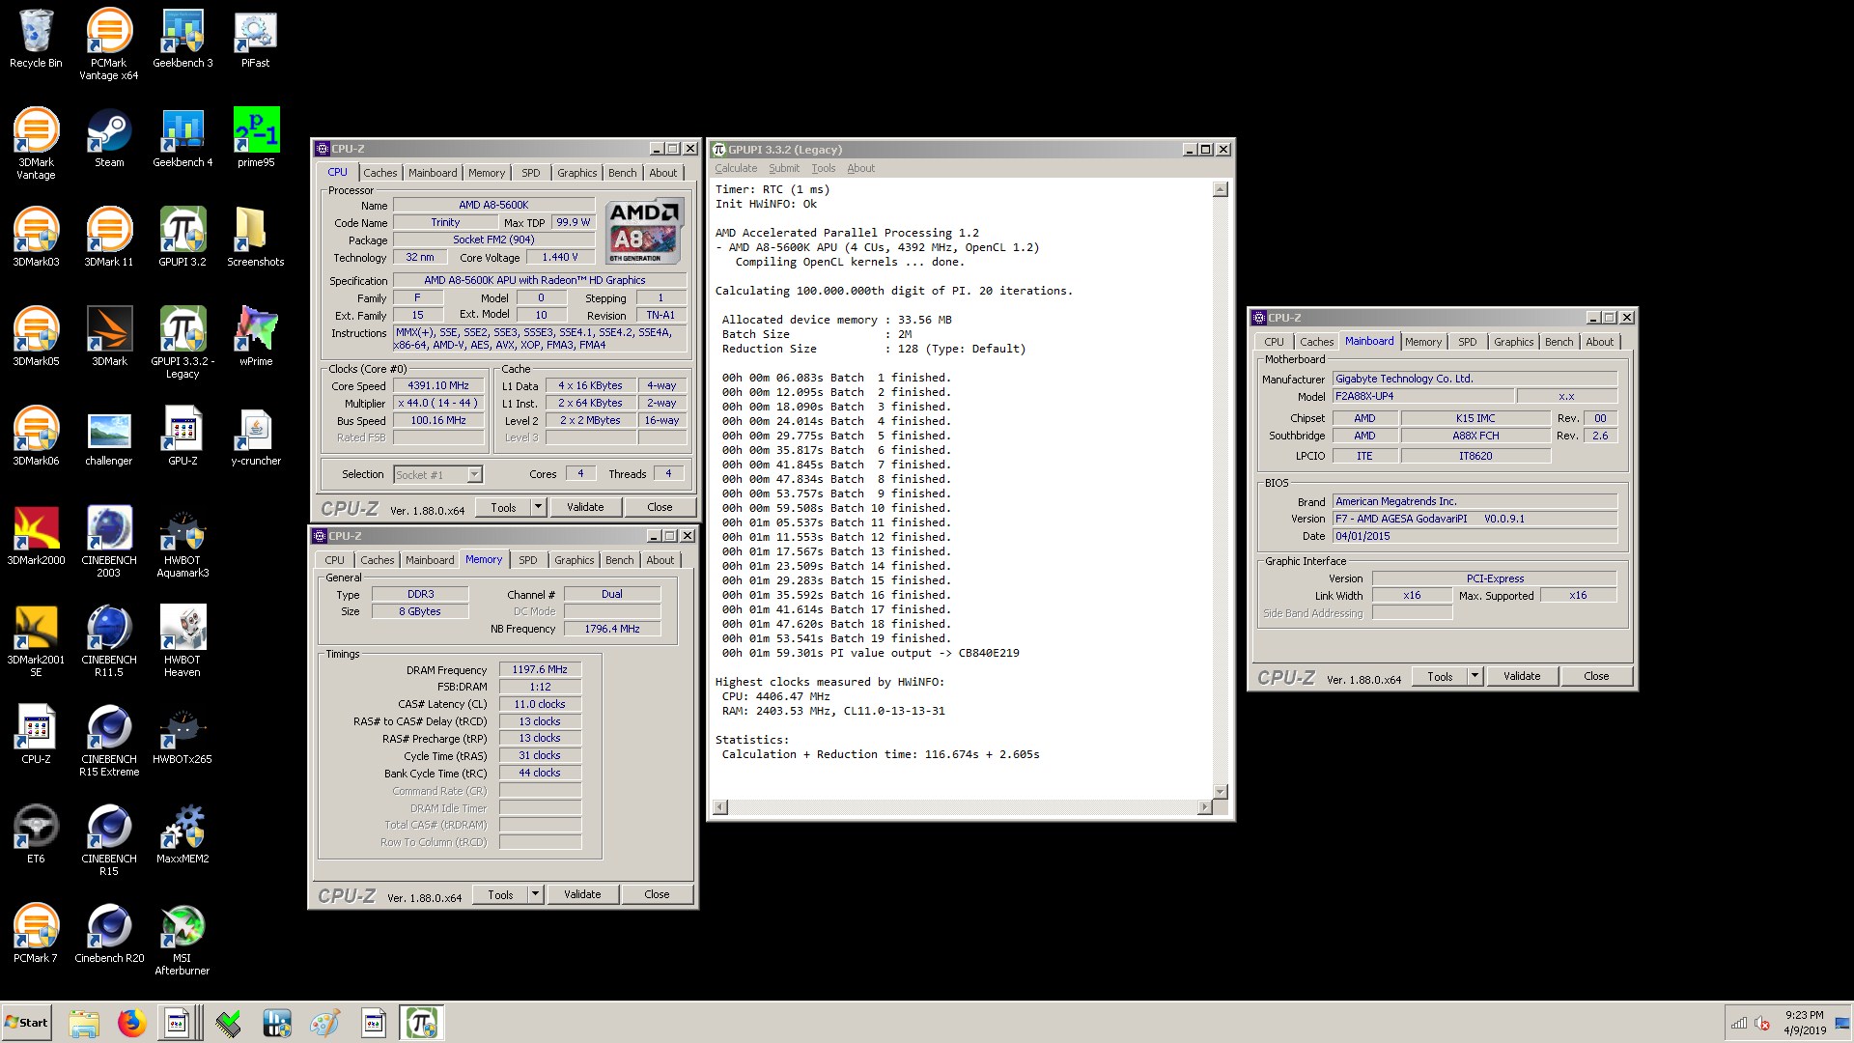1854x1043 pixels.
Task: Open the PiFast desktop shortcut
Action: tap(256, 39)
